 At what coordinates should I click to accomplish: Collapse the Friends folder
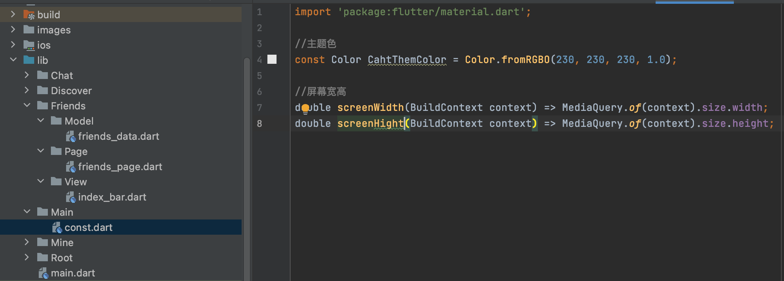click(x=27, y=106)
